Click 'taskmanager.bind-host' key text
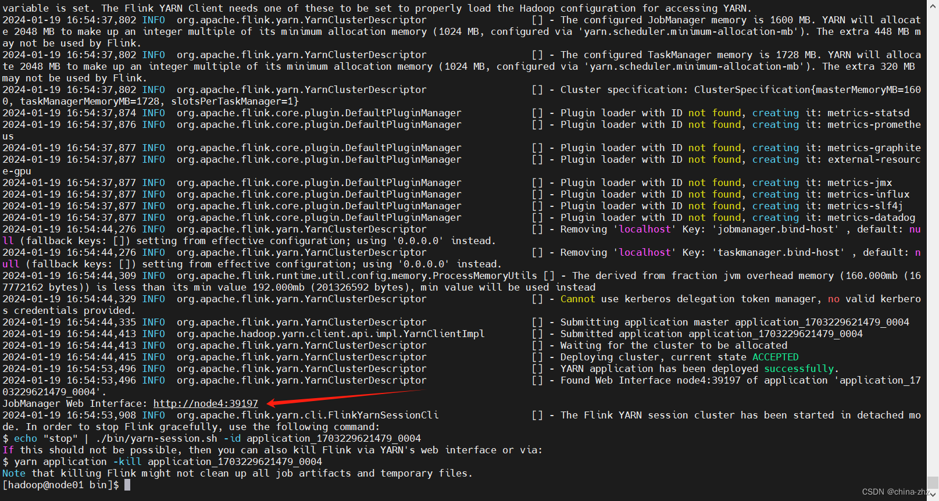The height and width of the screenshot is (501, 939). 781,252
